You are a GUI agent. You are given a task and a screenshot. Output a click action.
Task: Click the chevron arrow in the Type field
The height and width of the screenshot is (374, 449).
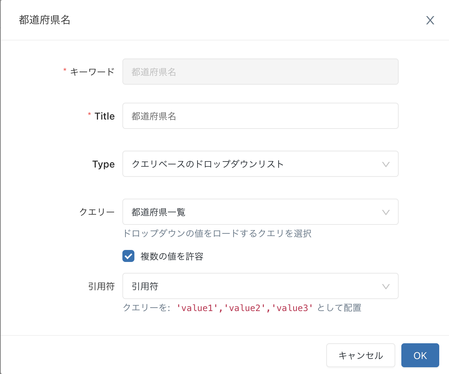pos(386,164)
